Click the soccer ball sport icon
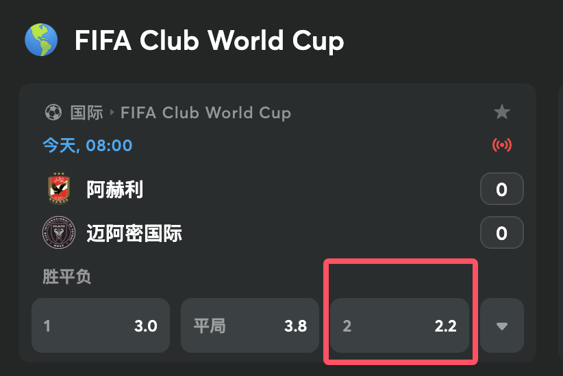This screenshot has width=563, height=376. click(53, 112)
